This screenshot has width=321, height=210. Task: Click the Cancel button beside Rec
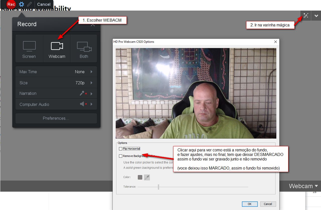point(44,4)
